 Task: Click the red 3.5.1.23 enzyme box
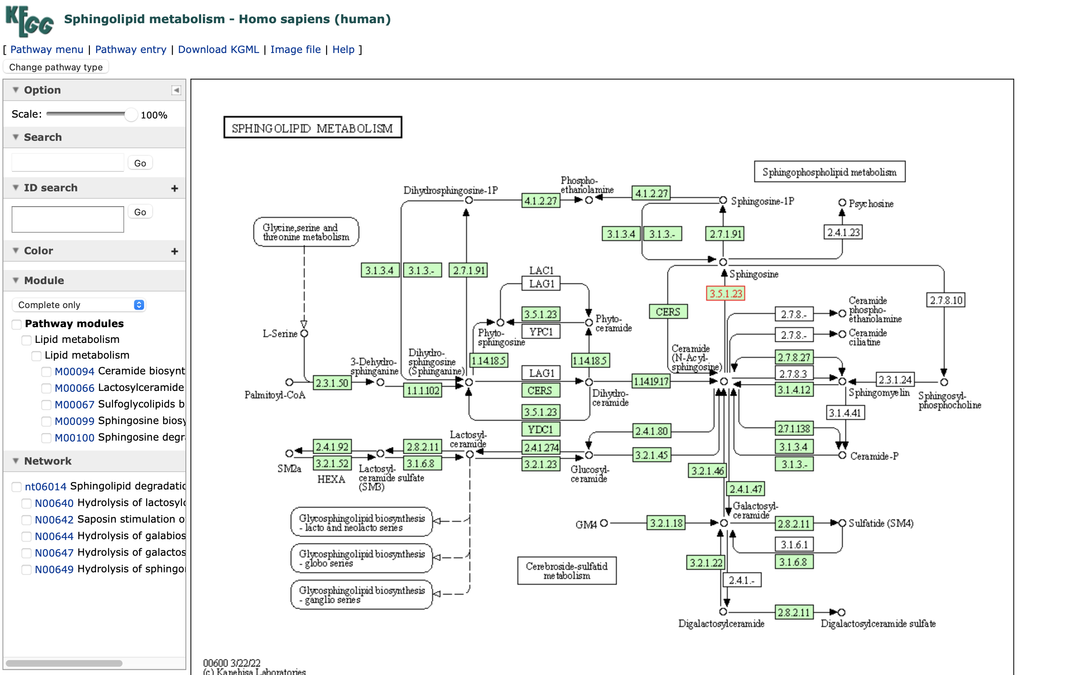click(725, 293)
